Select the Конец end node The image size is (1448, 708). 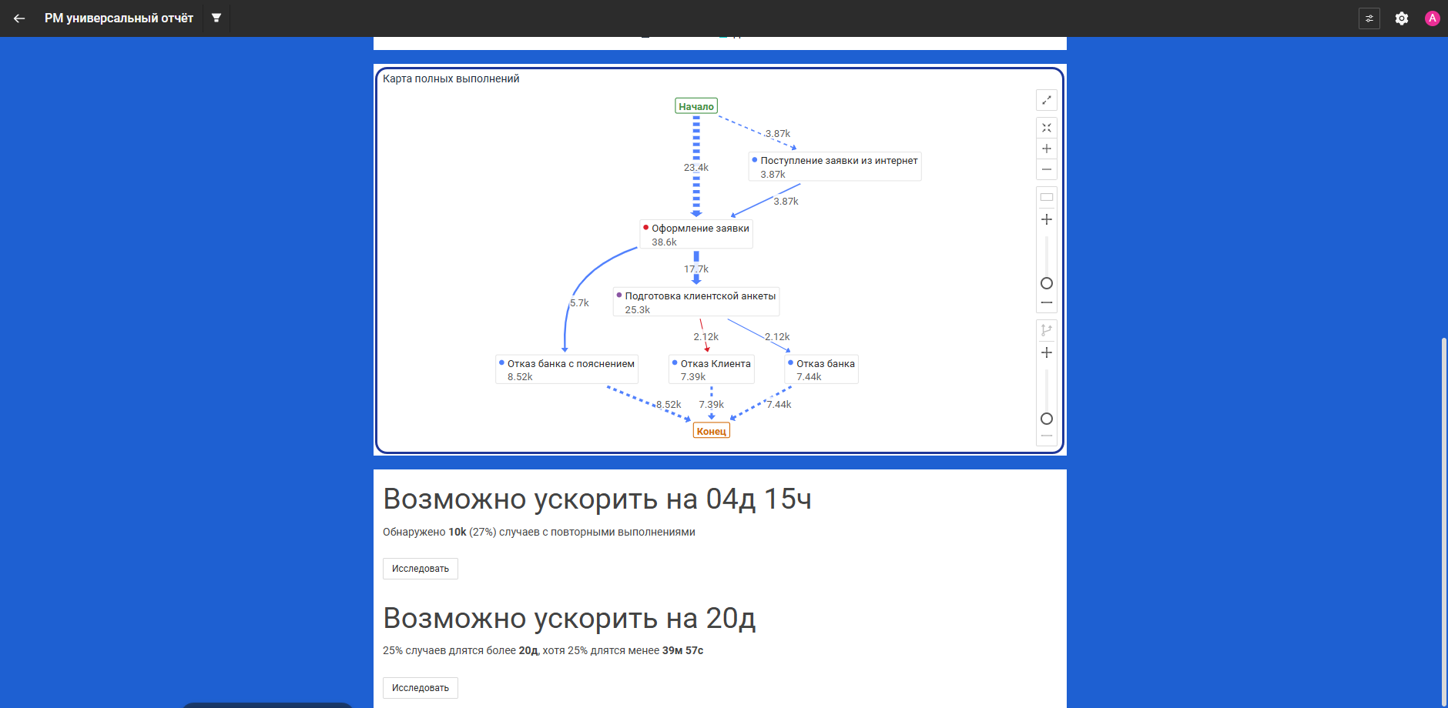[712, 431]
